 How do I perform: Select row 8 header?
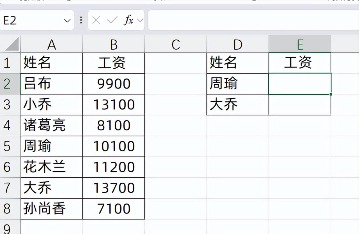10,209
